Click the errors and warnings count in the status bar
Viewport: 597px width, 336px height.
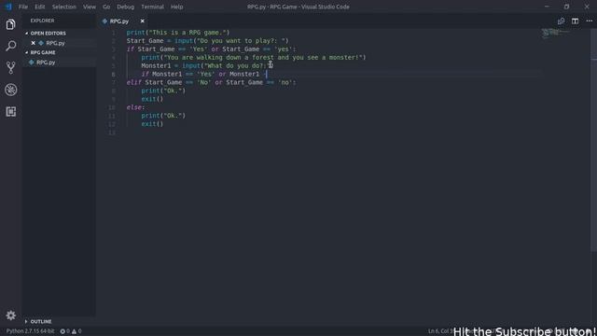tap(71, 331)
